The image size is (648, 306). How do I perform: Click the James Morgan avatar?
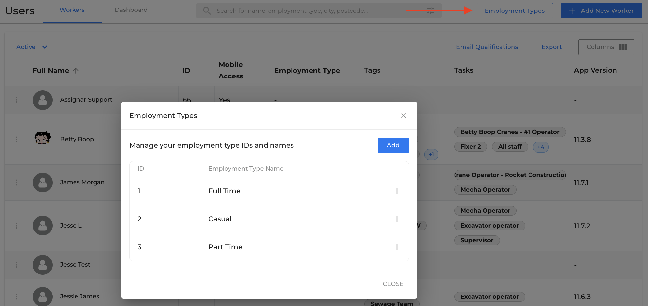tap(43, 183)
